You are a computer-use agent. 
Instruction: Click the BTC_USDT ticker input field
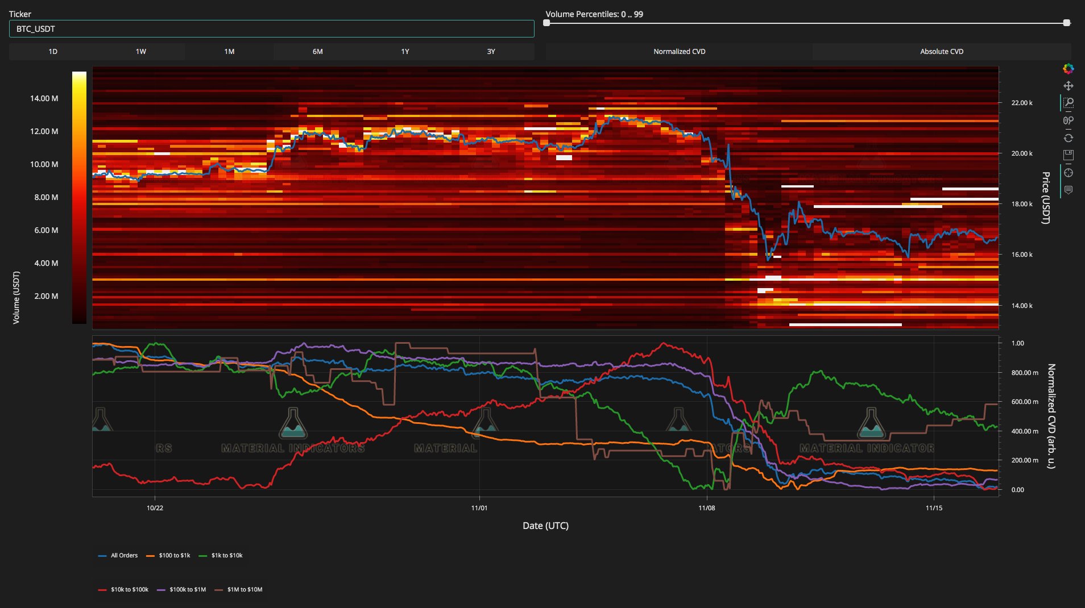point(271,29)
